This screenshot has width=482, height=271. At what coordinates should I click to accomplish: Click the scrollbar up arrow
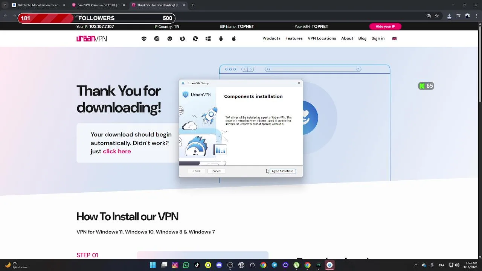pyautogui.click(x=480, y=24)
